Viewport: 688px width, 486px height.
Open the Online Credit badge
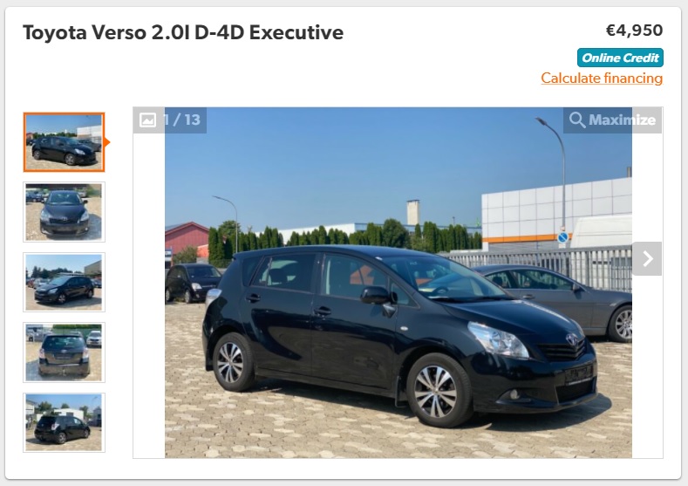[x=620, y=58]
